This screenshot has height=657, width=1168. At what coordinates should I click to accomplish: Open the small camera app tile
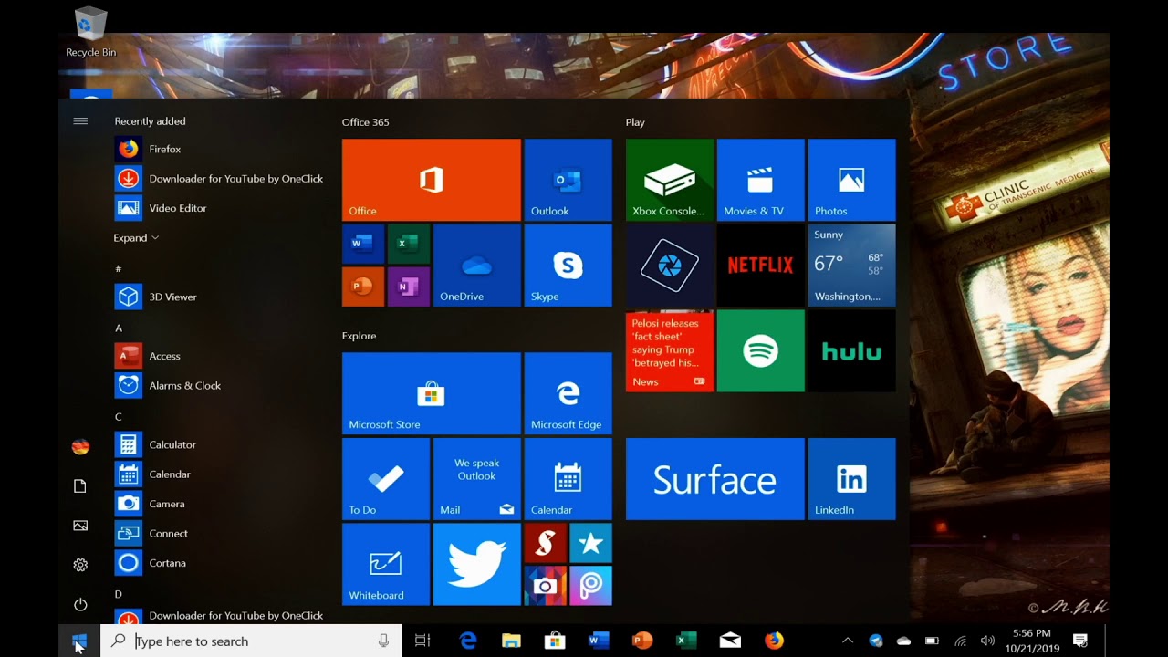click(545, 586)
